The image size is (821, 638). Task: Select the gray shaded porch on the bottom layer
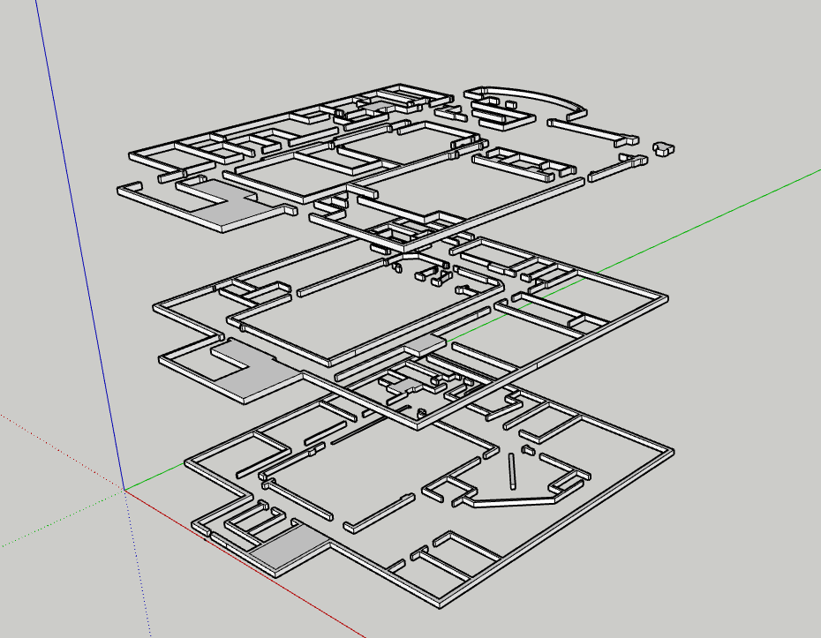tap(291, 547)
